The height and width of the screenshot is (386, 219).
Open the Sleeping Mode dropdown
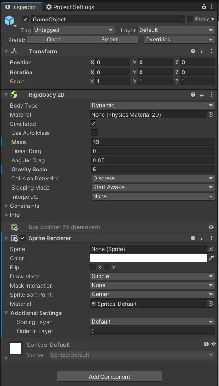(x=153, y=187)
